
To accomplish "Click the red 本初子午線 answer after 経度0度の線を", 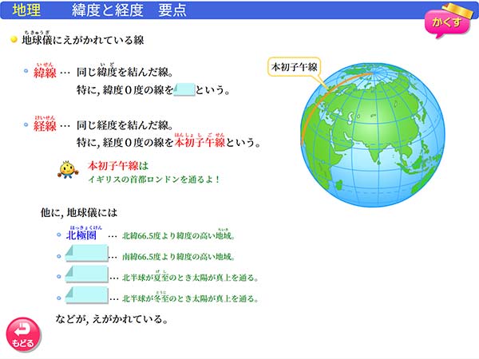I will (200, 144).
